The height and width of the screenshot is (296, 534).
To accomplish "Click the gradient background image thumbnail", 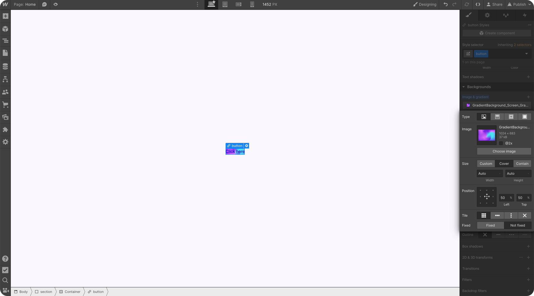I will pyautogui.click(x=486, y=135).
